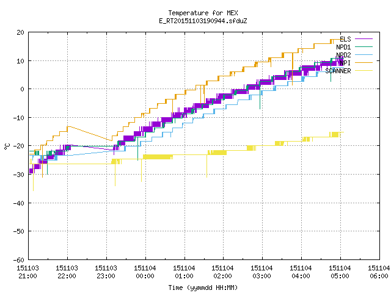391x293 pixels.
Task: Click x-axis tick 151104 04:00
Action: [301, 272]
